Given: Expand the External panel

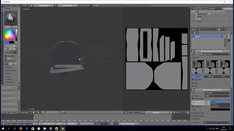Looking at the screenshot, I should coord(9,79).
